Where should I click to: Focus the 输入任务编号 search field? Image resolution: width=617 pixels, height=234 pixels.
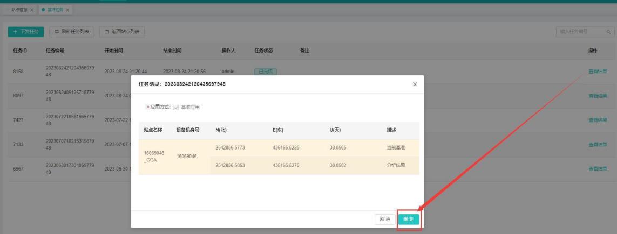[x=580, y=32]
